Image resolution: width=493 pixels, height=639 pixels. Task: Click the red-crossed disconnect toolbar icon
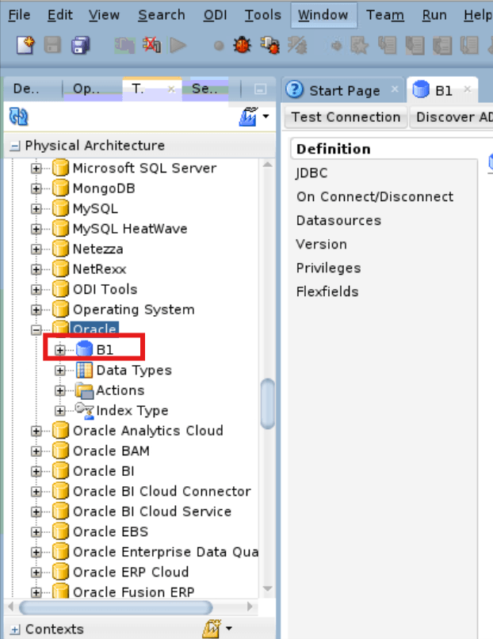point(151,45)
